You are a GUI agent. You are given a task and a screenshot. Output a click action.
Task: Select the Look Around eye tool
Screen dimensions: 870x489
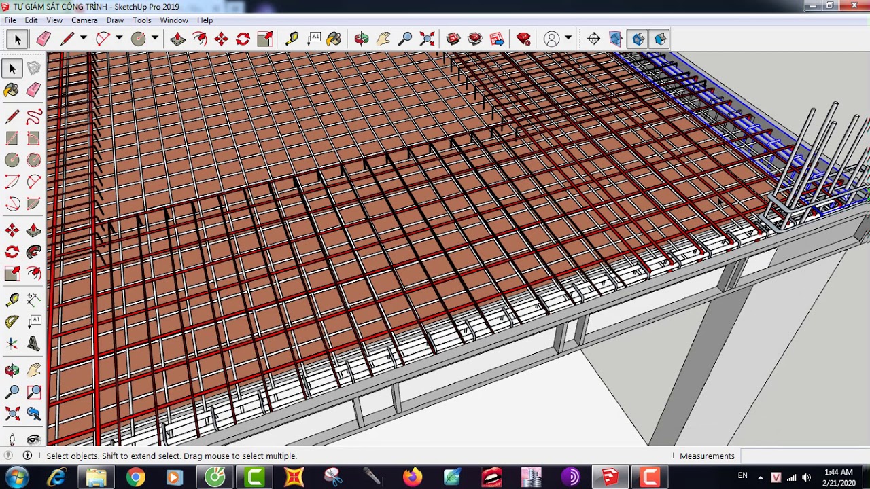click(x=33, y=439)
